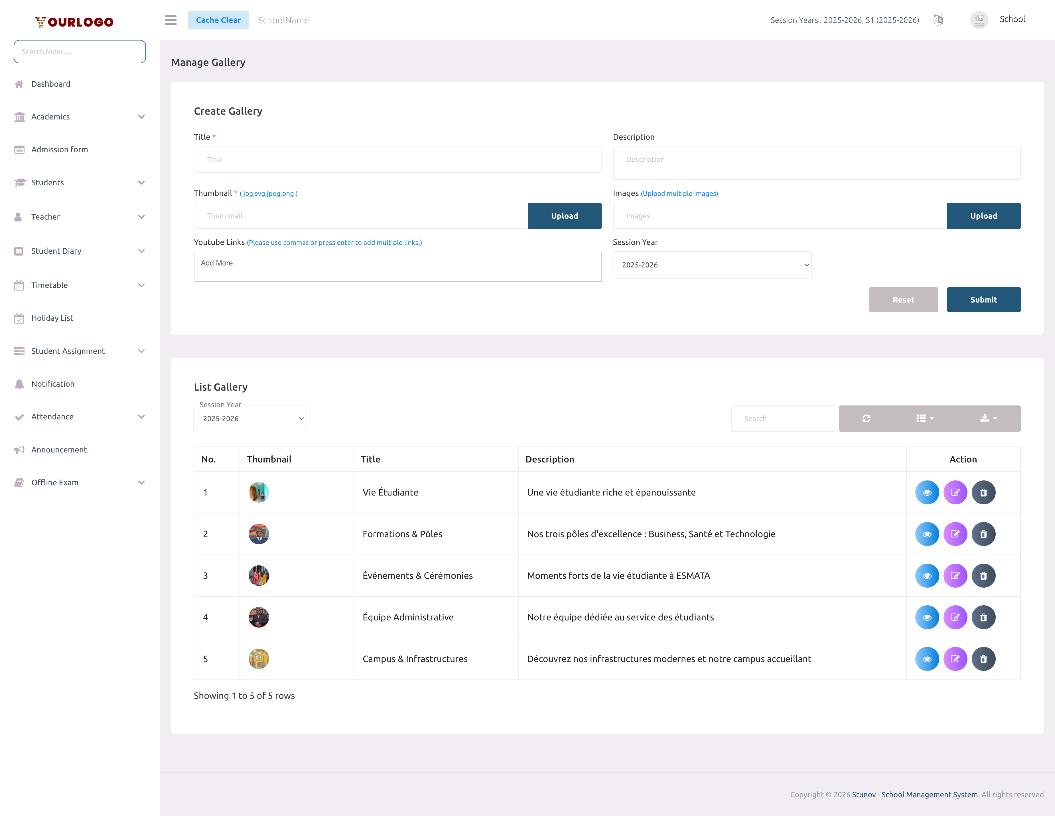View "Équipe Administrative" with the eye icon

tap(926, 617)
